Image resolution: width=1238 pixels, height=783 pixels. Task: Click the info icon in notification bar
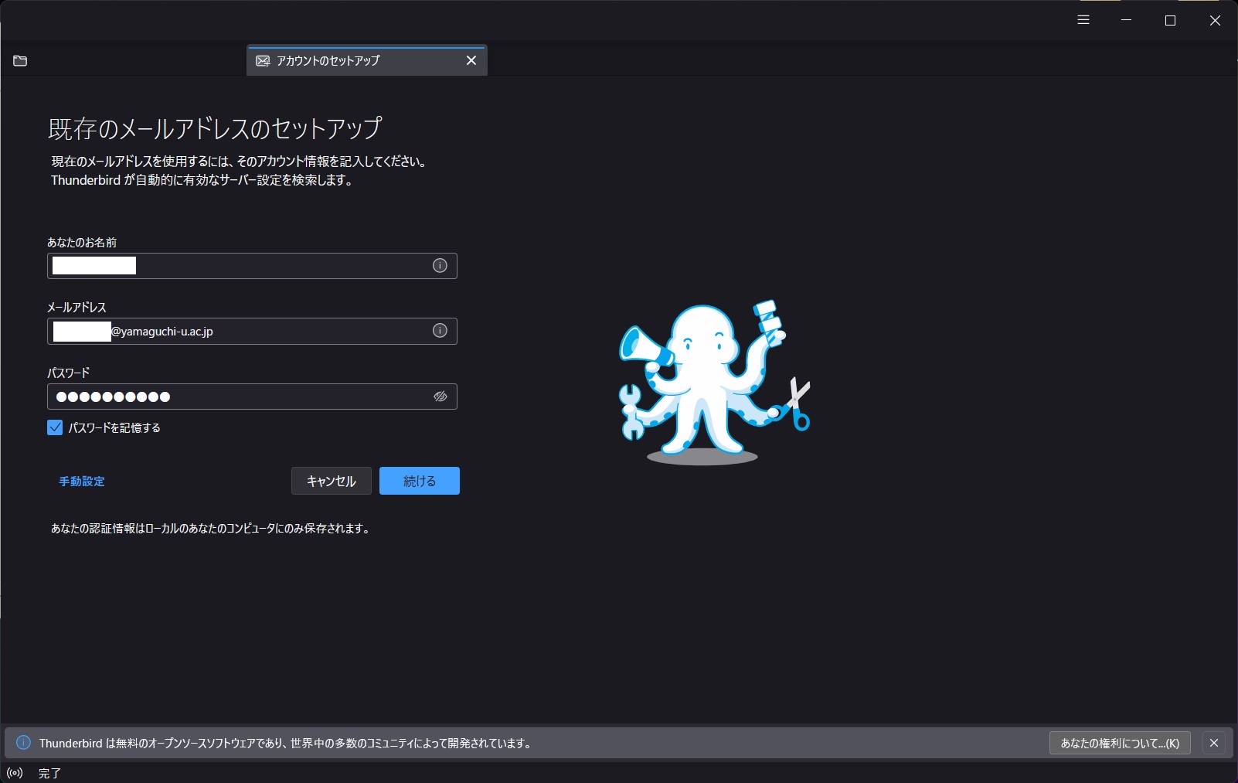pyautogui.click(x=23, y=743)
